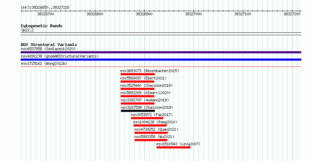Click the Cytogenetic Bands track heading
The width and height of the screenshot is (311, 161).
(x=42, y=26)
